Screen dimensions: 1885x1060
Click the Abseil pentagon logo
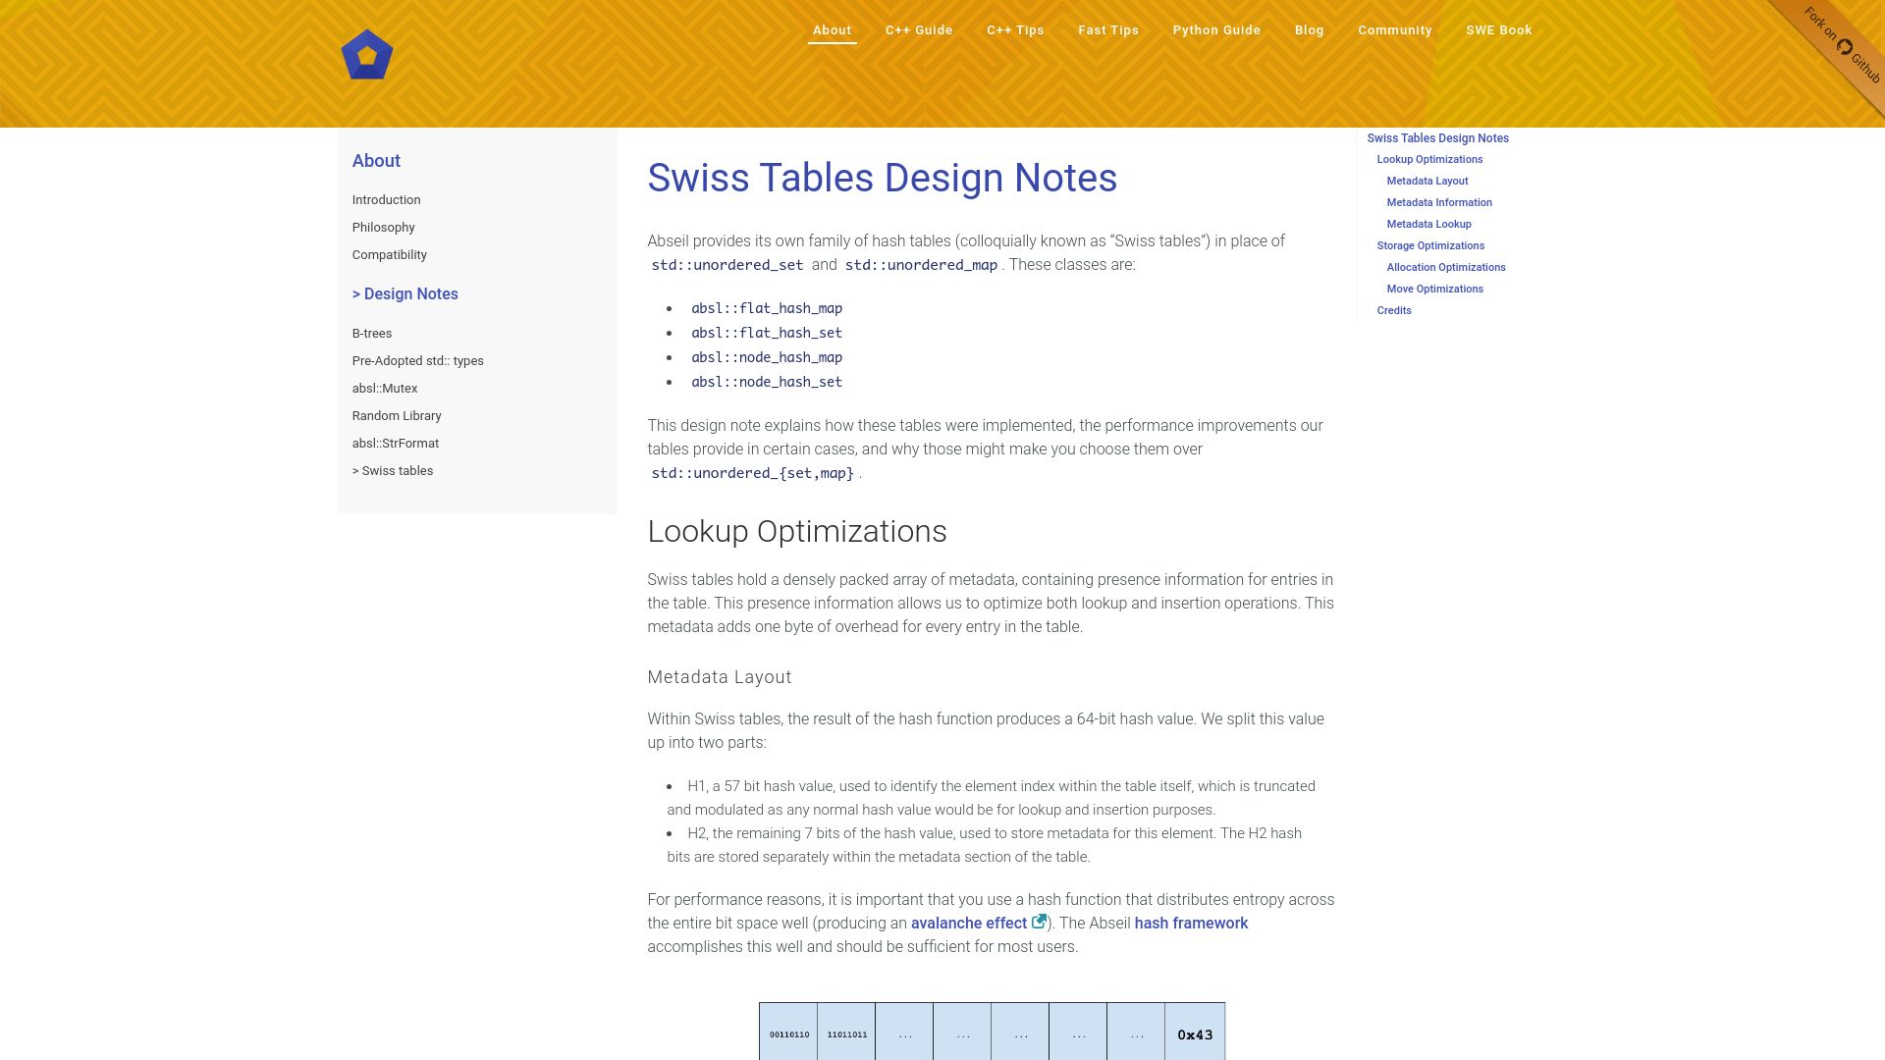click(x=367, y=55)
